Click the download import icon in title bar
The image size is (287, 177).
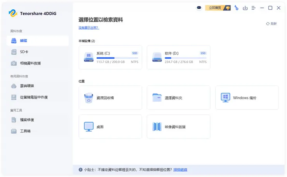245,8
